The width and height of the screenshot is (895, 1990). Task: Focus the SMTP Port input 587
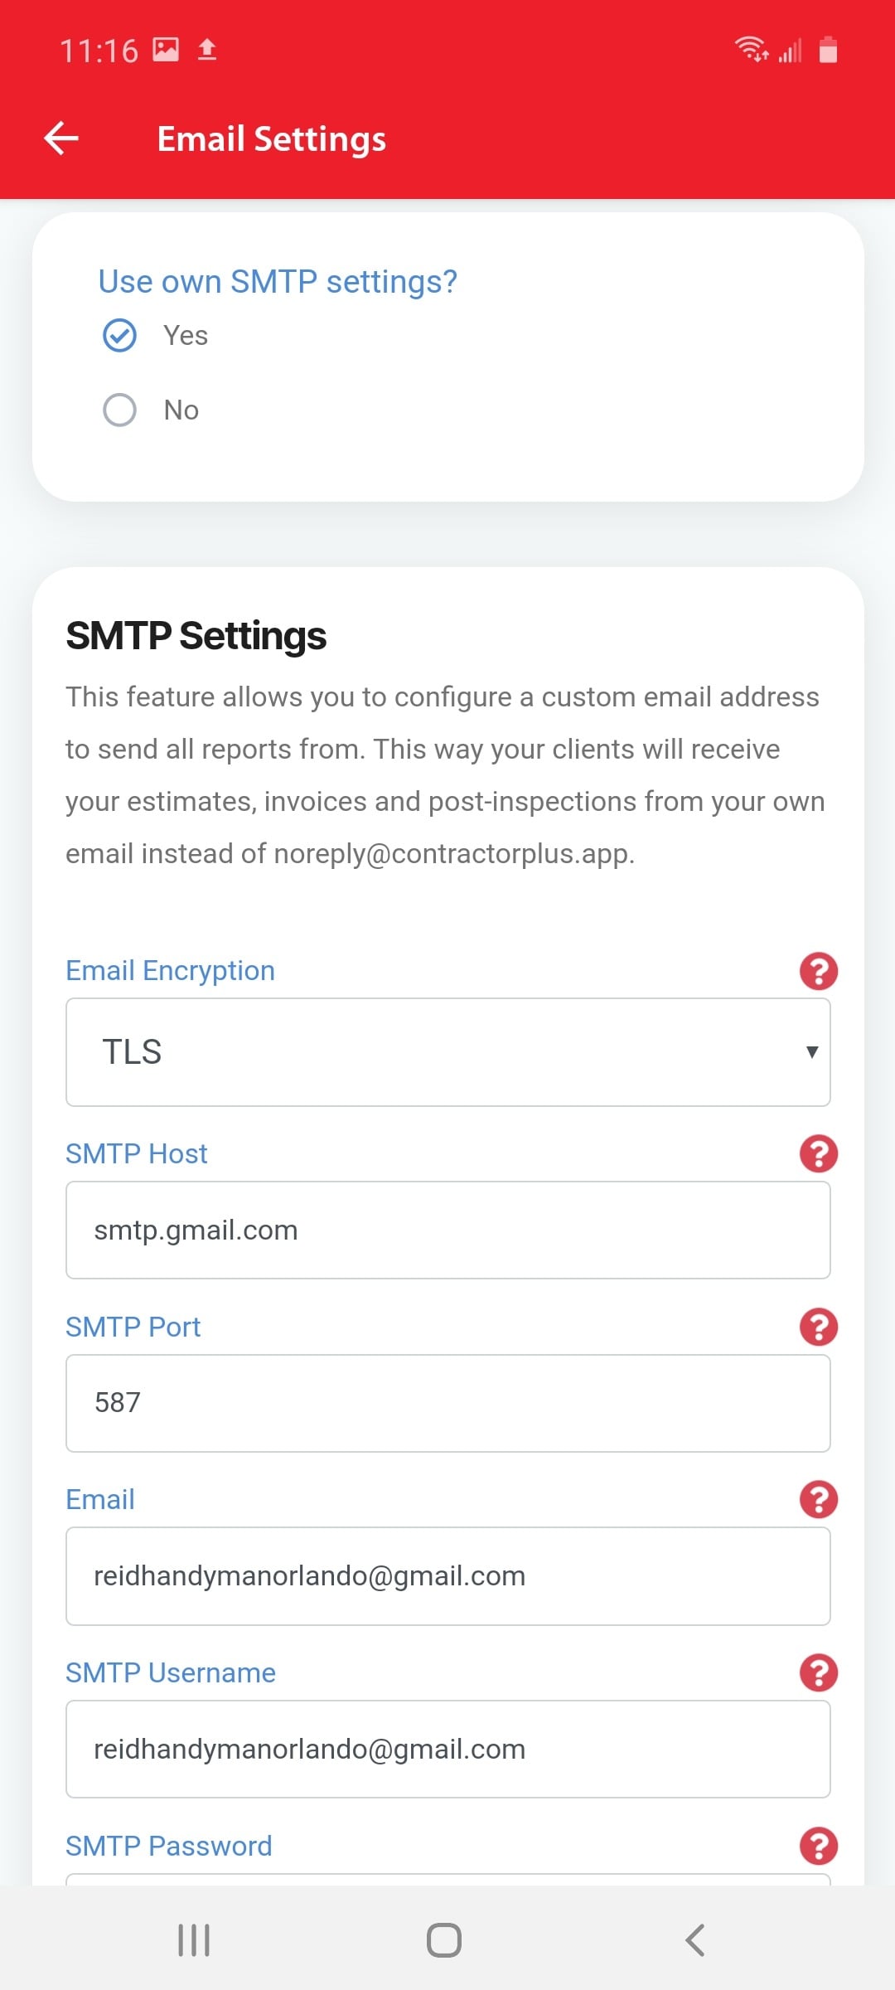[447, 1403]
